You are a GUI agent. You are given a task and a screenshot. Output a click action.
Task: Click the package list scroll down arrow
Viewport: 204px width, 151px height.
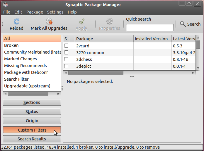198,68
